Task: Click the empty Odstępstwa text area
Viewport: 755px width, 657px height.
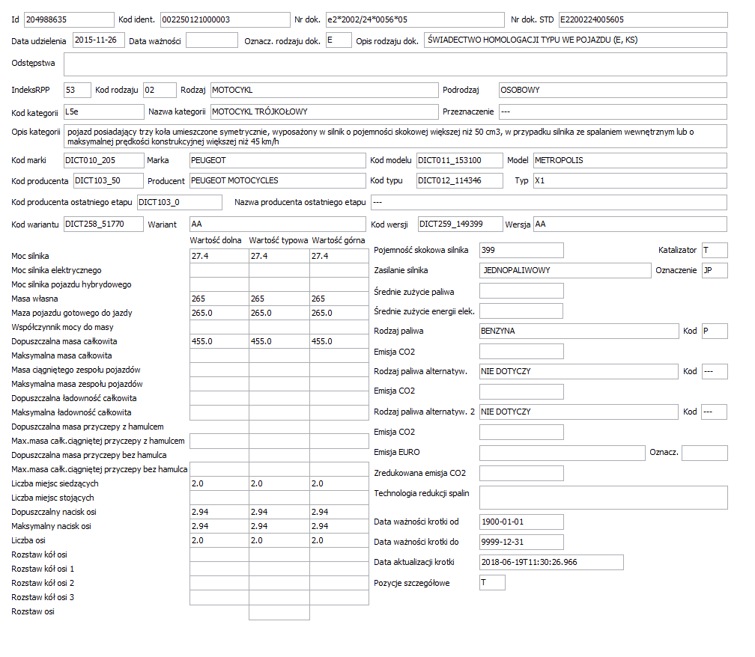Action: [x=395, y=64]
